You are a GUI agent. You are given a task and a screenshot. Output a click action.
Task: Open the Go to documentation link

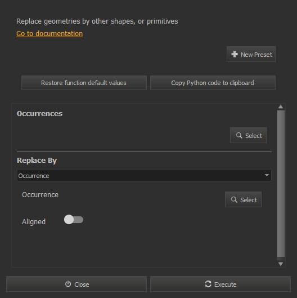pyautogui.click(x=49, y=34)
